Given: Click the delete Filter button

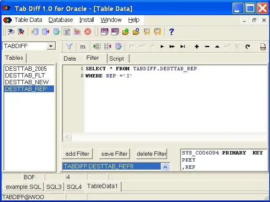Looking at the screenshot, I should coord(151,154).
